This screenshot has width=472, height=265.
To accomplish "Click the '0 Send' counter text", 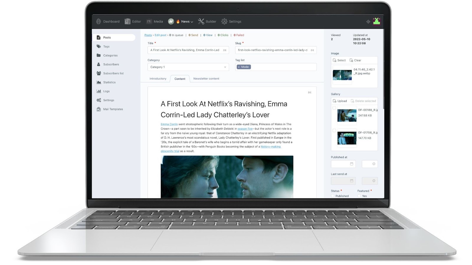I will (193, 35).
